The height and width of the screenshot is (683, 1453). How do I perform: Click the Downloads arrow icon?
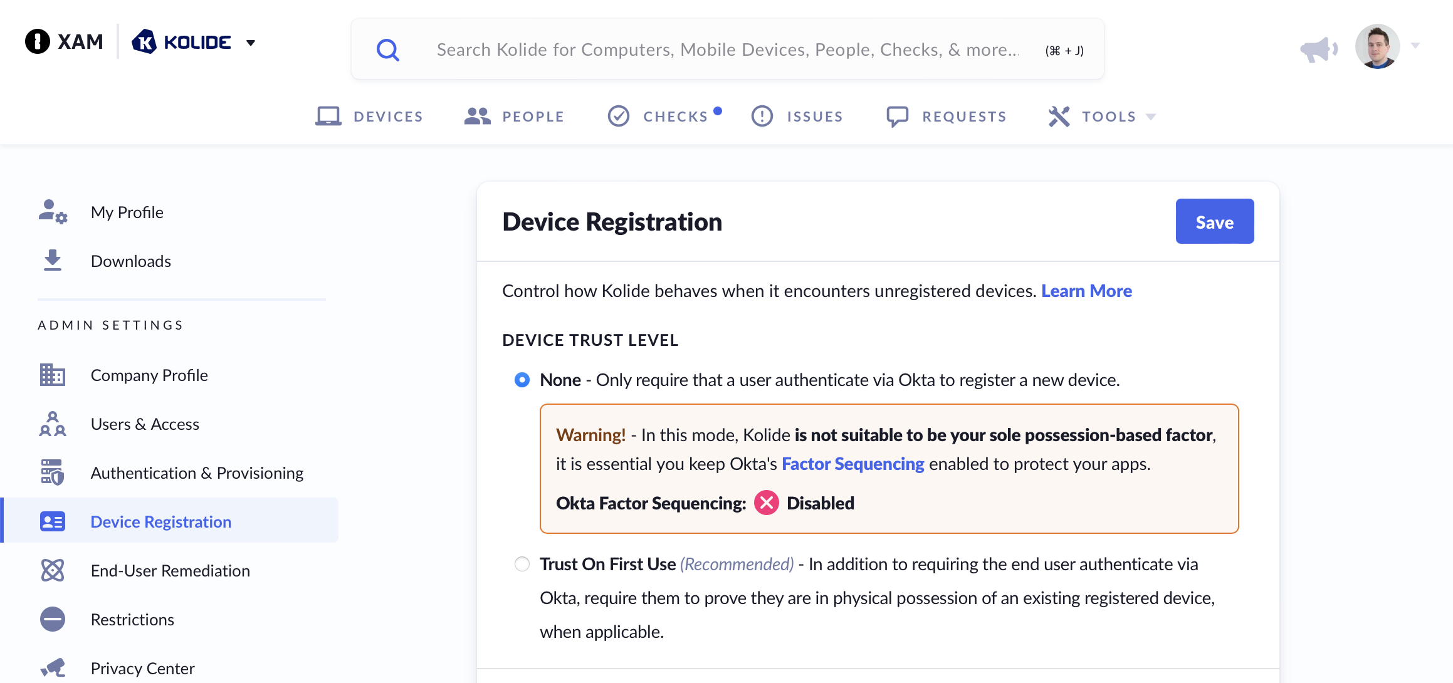pyautogui.click(x=53, y=260)
